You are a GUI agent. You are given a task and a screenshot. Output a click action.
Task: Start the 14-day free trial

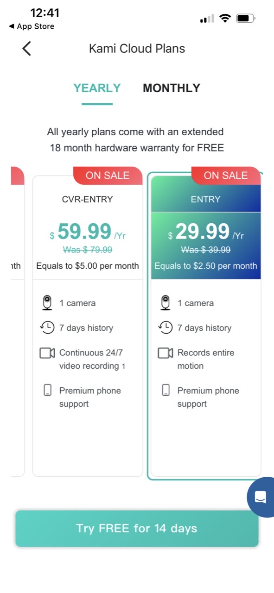click(x=137, y=529)
